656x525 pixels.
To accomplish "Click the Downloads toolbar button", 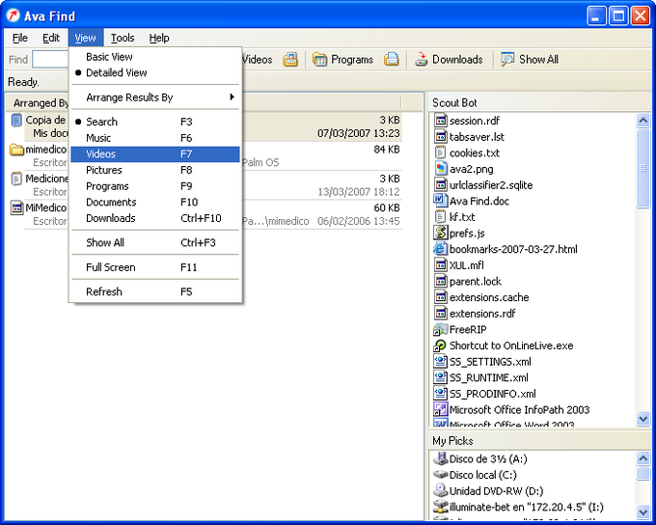I will (x=449, y=60).
